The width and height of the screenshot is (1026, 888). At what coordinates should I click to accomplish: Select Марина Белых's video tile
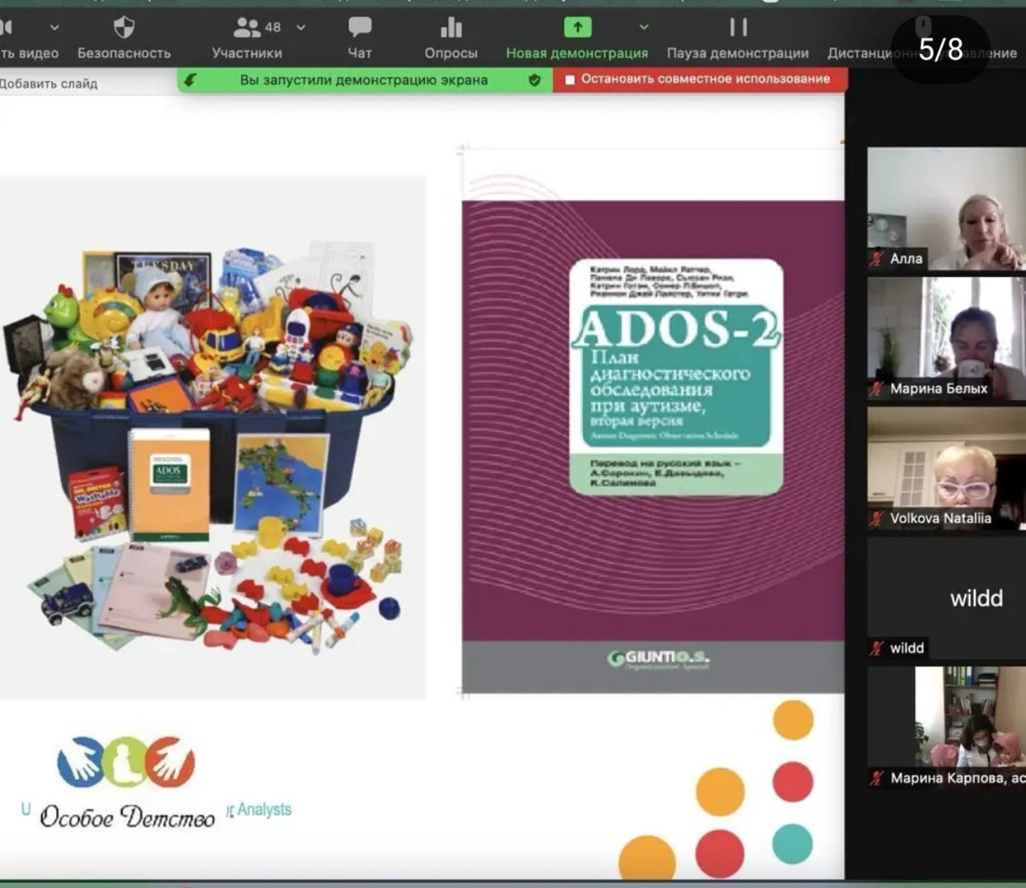[x=946, y=339]
